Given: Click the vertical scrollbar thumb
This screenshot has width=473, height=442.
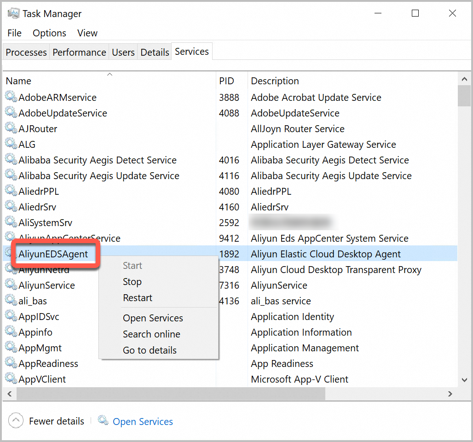Looking at the screenshot, I should pyautogui.click(x=464, y=96).
